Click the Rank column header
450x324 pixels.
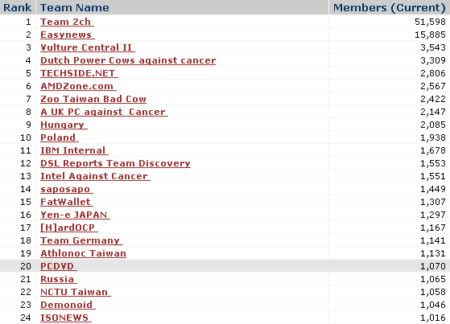pyautogui.click(x=17, y=7)
